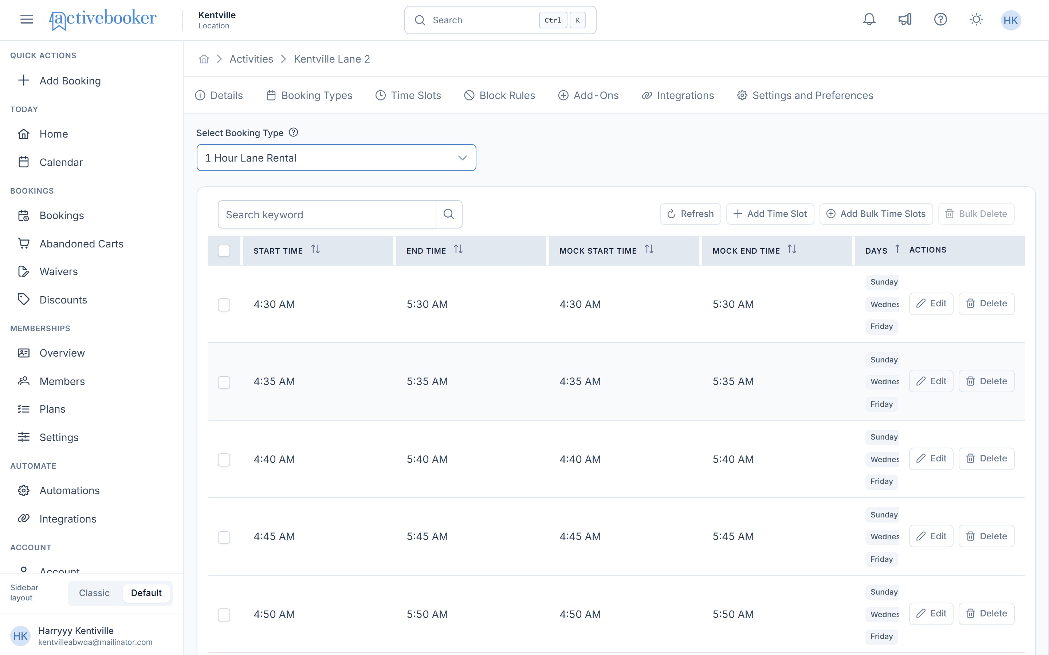
Task: Click the activebooker logo
Action: [x=103, y=20]
